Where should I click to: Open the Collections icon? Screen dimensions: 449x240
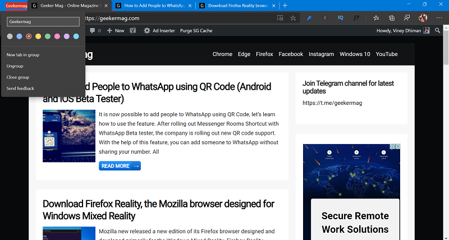click(392, 18)
